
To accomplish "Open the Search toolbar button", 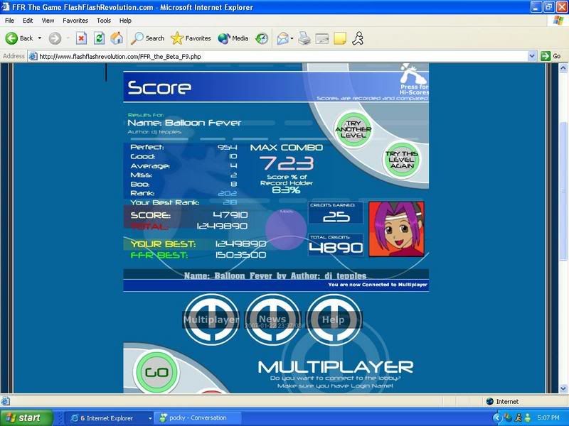I will [x=147, y=38].
